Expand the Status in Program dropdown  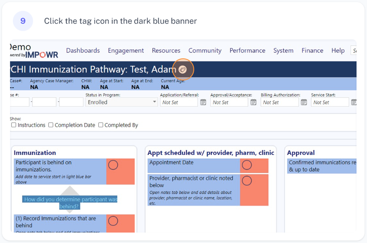122,102
